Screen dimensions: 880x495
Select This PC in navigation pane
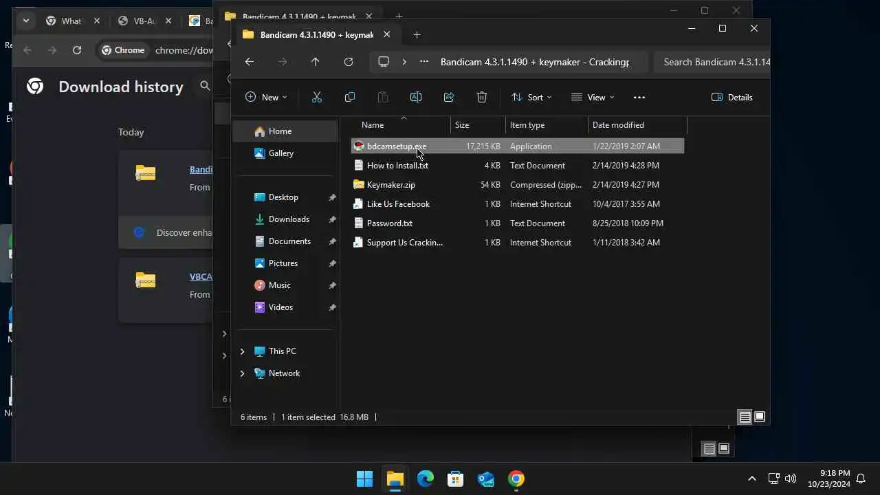pos(282,351)
